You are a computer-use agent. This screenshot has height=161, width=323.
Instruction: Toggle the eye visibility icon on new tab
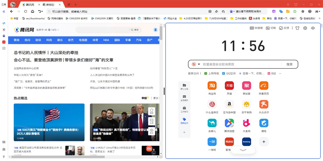pyautogui.click(x=313, y=28)
